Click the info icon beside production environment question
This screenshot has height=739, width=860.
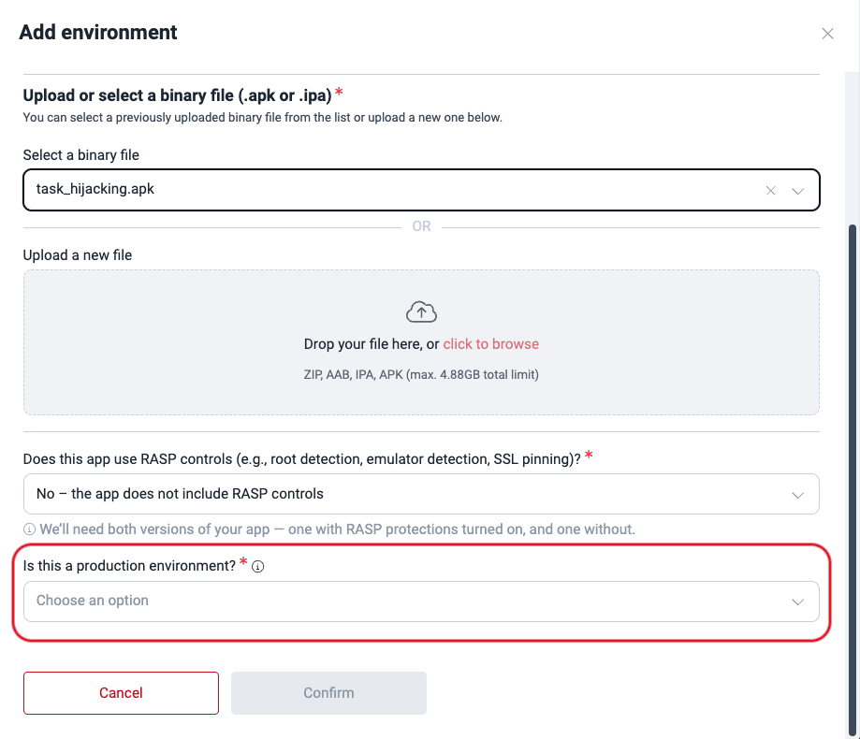pyautogui.click(x=257, y=566)
